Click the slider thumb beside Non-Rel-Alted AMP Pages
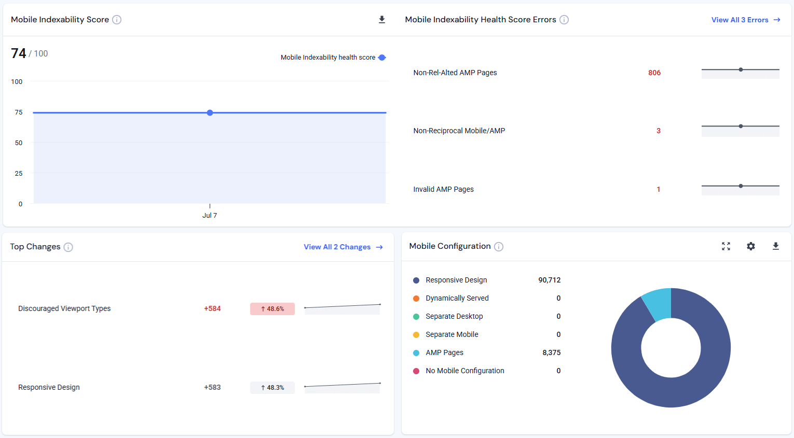 pyautogui.click(x=741, y=68)
